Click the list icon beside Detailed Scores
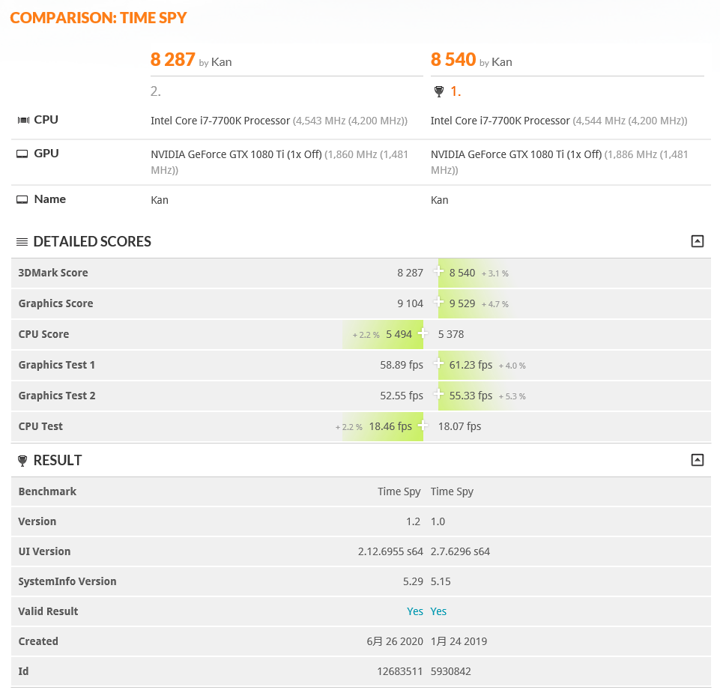This screenshot has width=720, height=690. (22, 242)
